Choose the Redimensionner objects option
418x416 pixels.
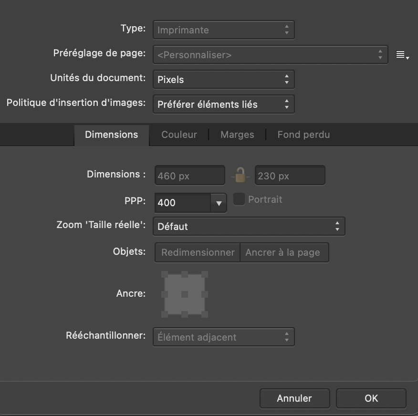(198, 252)
